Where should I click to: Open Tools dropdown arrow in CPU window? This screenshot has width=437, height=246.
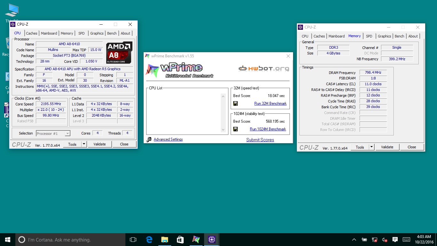coord(84,144)
